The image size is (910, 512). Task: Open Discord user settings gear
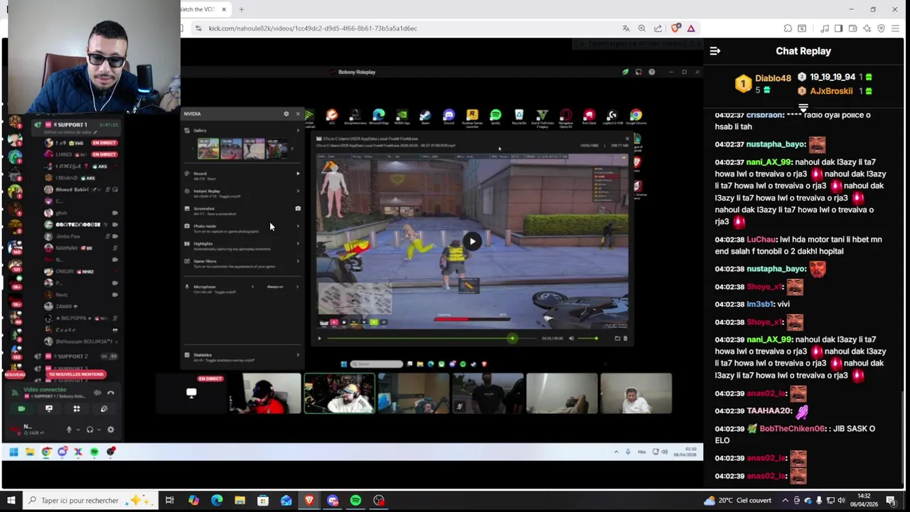110,430
